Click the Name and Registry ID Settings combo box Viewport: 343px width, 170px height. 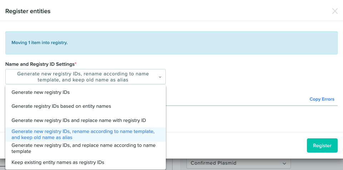click(x=85, y=76)
